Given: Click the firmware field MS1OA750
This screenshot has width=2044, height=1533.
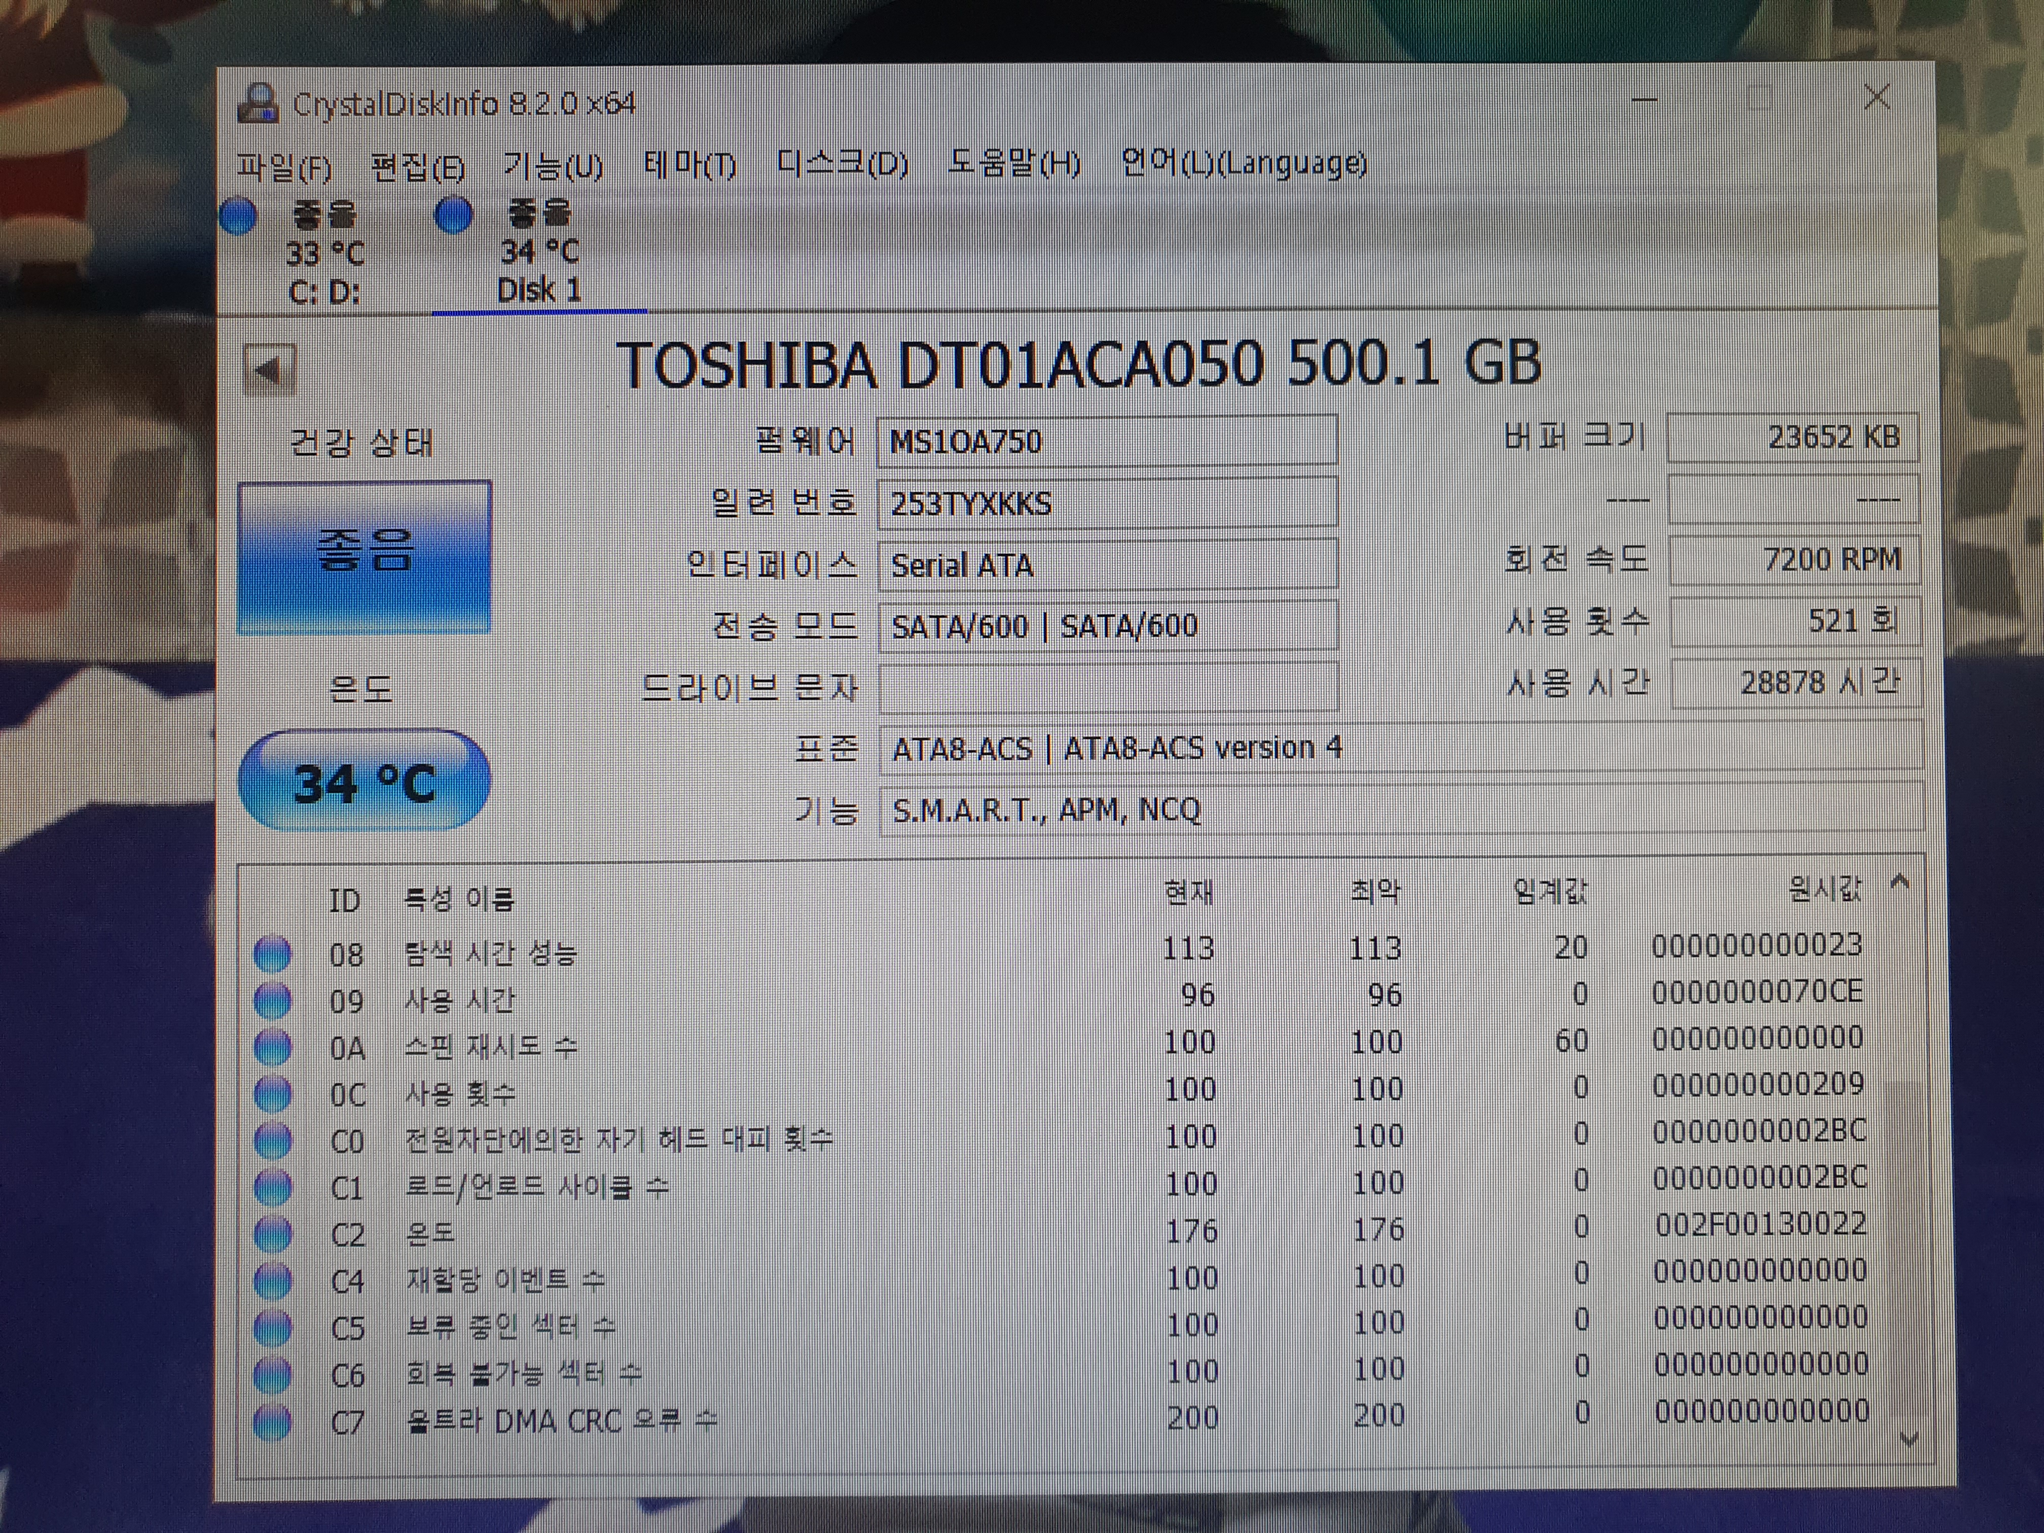Looking at the screenshot, I should click(x=1107, y=441).
